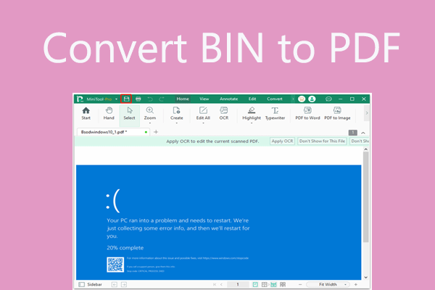Click the vertical scrollbar thumb
The width and height of the screenshot is (435, 290).
pos(365,197)
